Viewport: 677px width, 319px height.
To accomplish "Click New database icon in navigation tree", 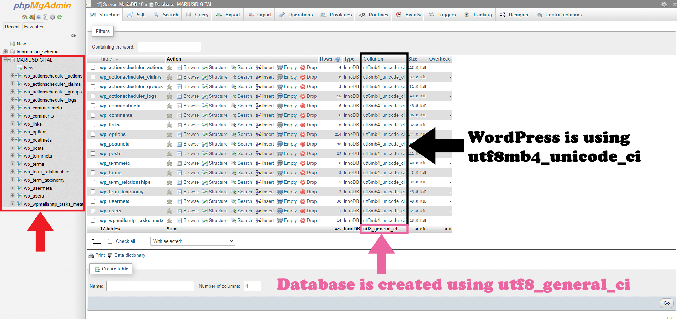I will point(13,44).
